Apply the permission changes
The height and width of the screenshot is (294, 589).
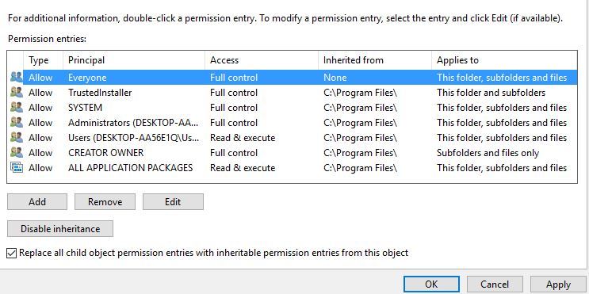(558, 284)
